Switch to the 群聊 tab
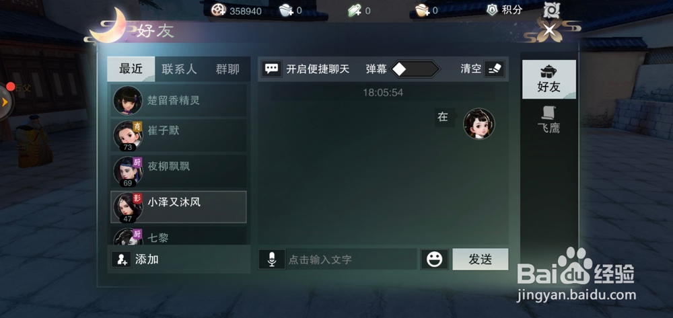The height and width of the screenshot is (318, 673). [227, 69]
